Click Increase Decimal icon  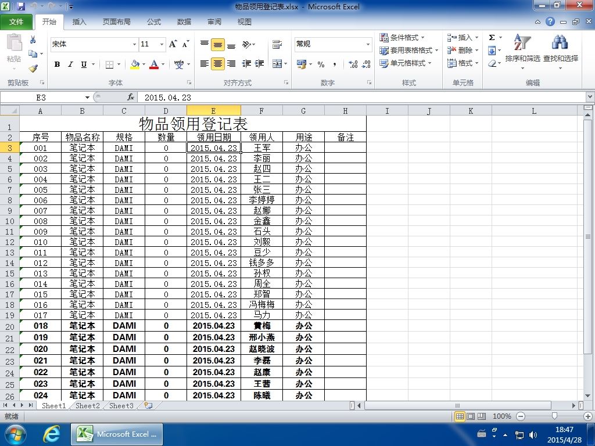tap(353, 64)
